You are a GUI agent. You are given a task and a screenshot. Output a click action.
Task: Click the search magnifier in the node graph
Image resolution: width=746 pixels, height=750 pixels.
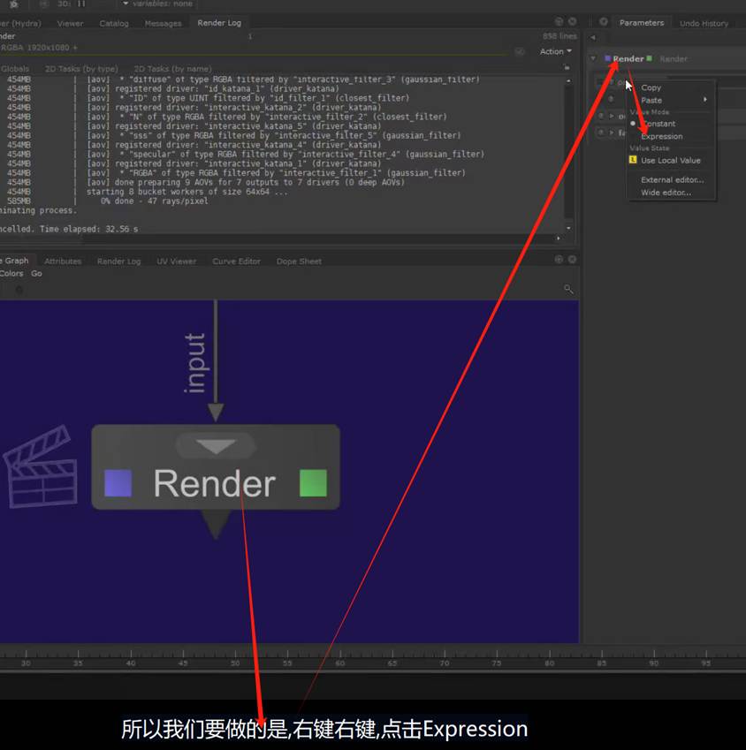click(567, 289)
